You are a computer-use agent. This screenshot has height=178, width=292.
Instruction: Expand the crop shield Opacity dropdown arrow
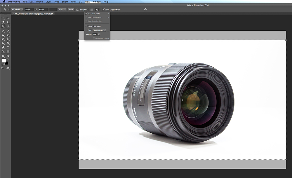99,34
